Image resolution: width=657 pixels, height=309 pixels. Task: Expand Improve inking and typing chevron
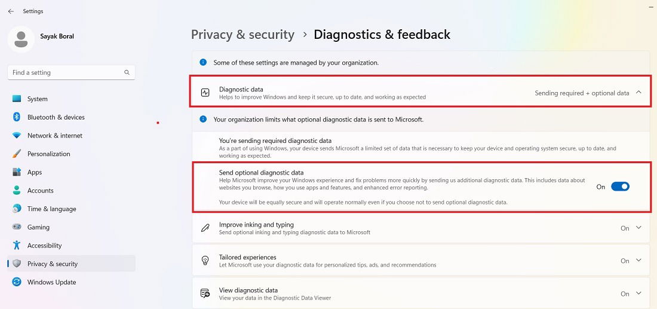[x=638, y=228]
